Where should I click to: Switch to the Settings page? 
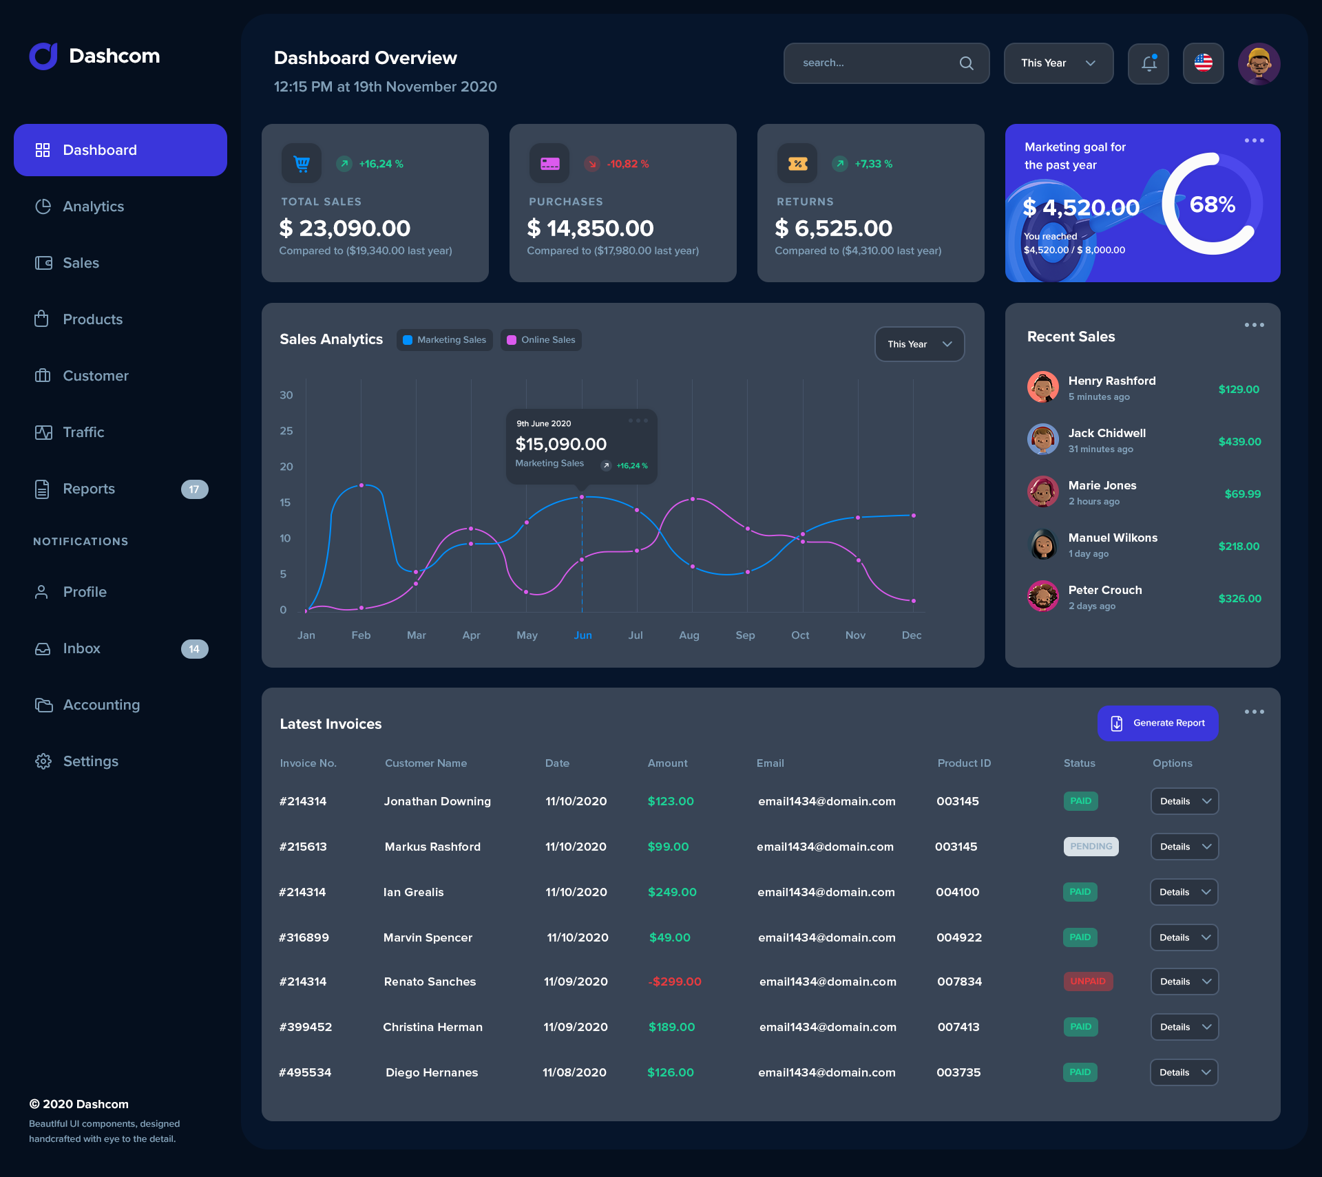(x=90, y=761)
